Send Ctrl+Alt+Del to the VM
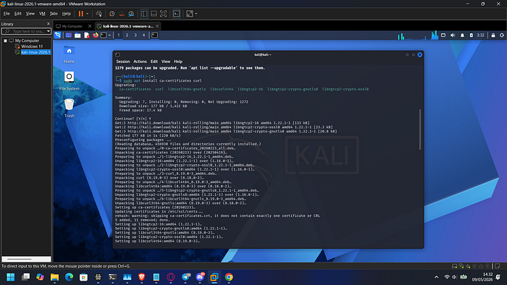Viewport: 507px width, 285px height. pos(99,14)
